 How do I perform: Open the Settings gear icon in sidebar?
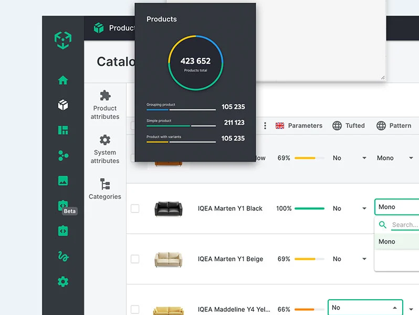(63, 282)
